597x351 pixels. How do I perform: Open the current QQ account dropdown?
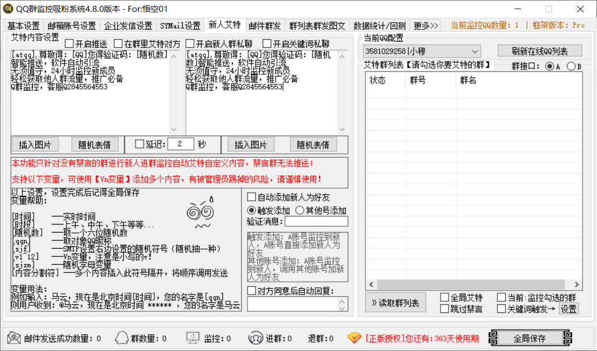click(x=422, y=51)
